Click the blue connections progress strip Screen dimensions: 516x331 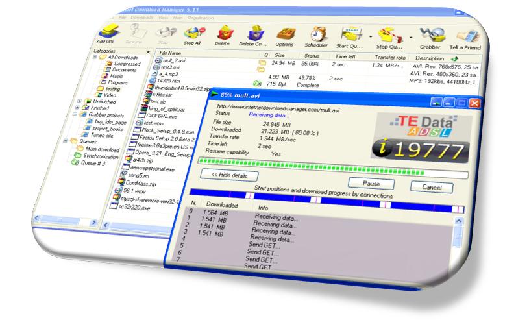tap(326, 200)
